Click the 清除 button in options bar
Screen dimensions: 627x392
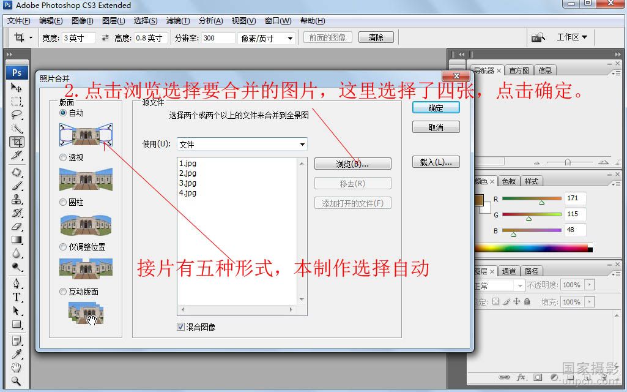pyautogui.click(x=376, y=37)
